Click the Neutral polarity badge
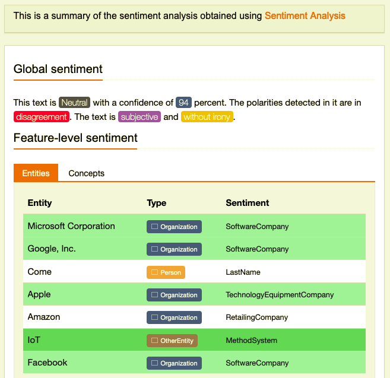The height and width of the screenshot is (378, 390). coord(74,103)
